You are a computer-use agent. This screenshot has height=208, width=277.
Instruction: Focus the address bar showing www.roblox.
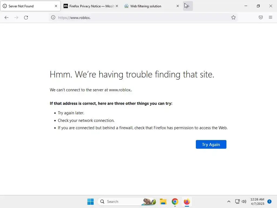tap(143, 18)
